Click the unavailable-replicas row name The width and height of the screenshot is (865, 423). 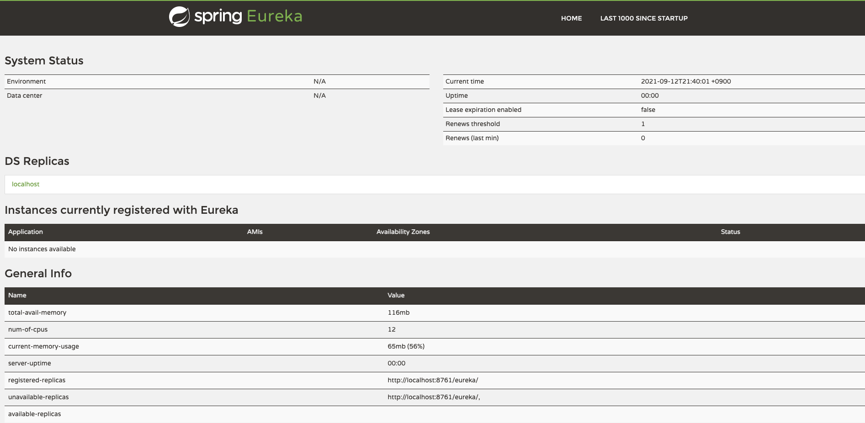pyautogui.click(x=38, y=397)
